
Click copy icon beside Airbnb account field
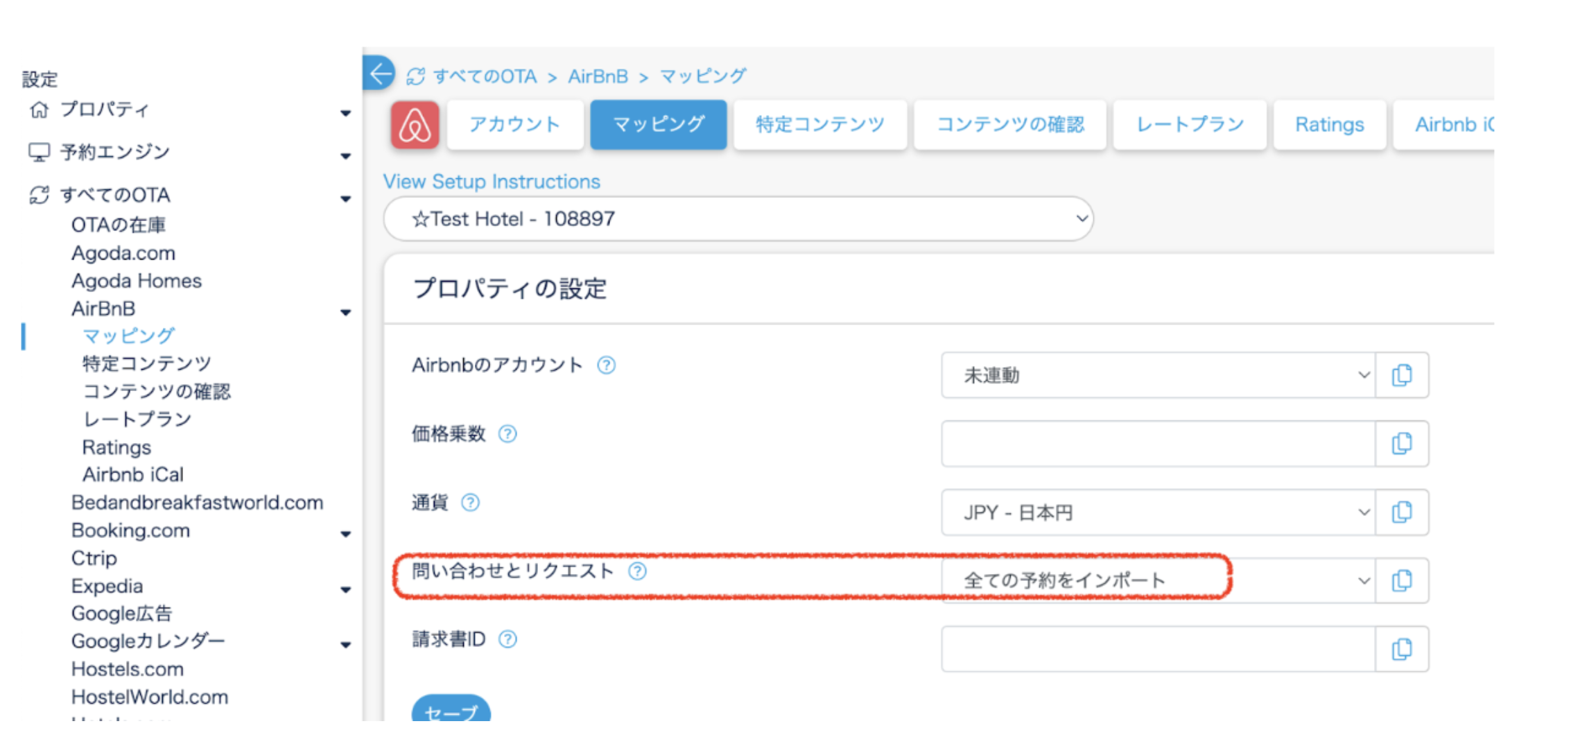pos(1401,375)
